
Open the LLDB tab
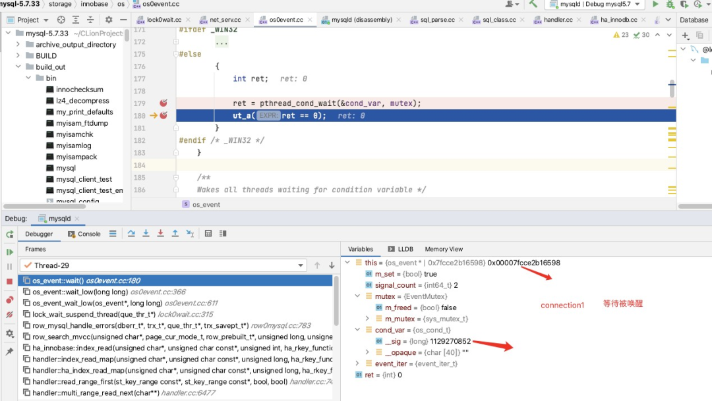coord(400,249)
